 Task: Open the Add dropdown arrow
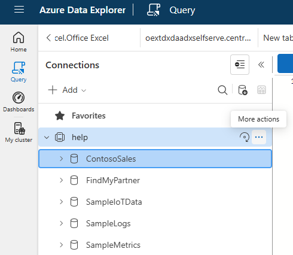84,90
